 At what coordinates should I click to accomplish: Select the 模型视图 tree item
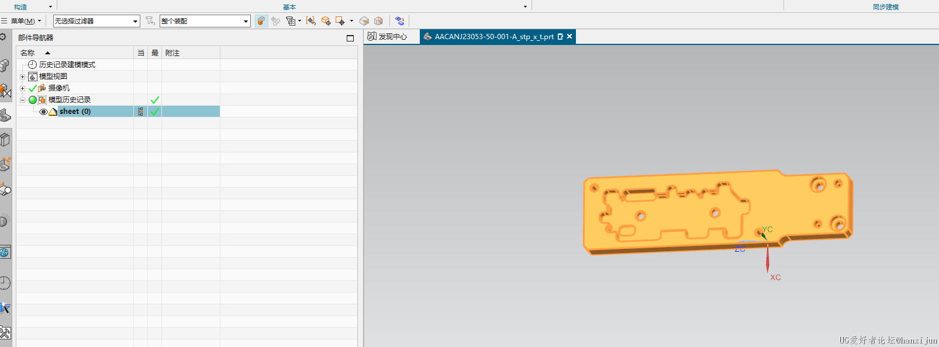point(53,77)
